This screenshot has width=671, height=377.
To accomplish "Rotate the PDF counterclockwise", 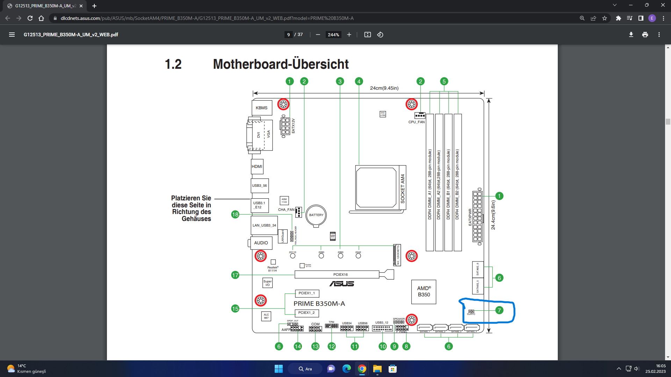I will (380, 35).
